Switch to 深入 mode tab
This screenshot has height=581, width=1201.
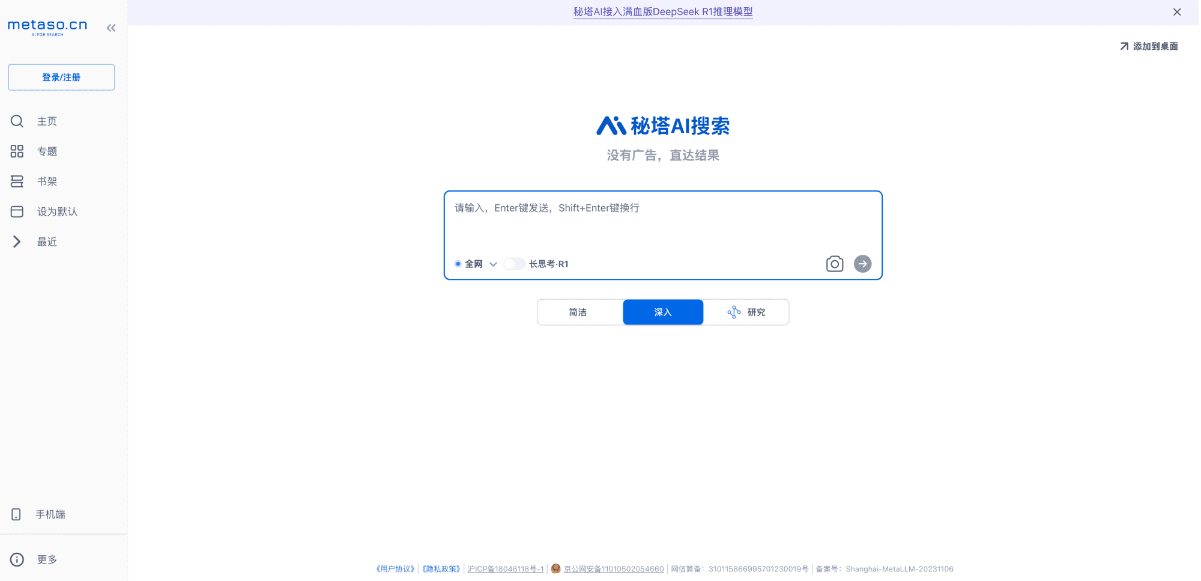(663, 312)
